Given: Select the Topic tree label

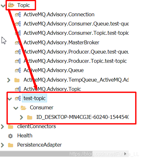Looking at the screenshot, I should (24, 5).
